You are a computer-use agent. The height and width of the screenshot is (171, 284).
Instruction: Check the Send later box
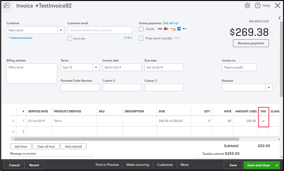click(x=70, y=39)
